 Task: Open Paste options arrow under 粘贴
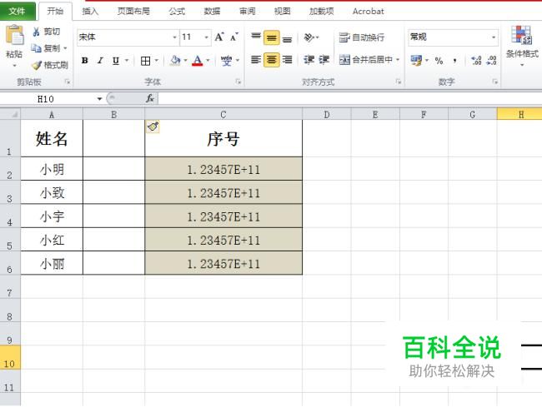pos(14,65)
